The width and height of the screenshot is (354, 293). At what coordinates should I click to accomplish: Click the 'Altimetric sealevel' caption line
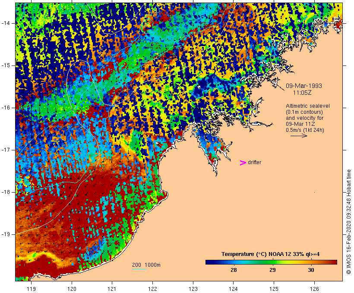tap(308, 106)
